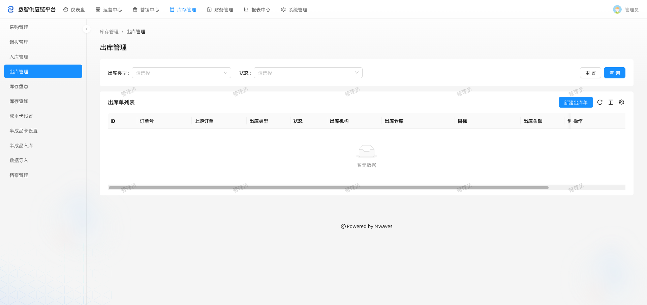This screenshot has width=647, height=305.
Task: Click the table density icon
Action: (611, 102)
